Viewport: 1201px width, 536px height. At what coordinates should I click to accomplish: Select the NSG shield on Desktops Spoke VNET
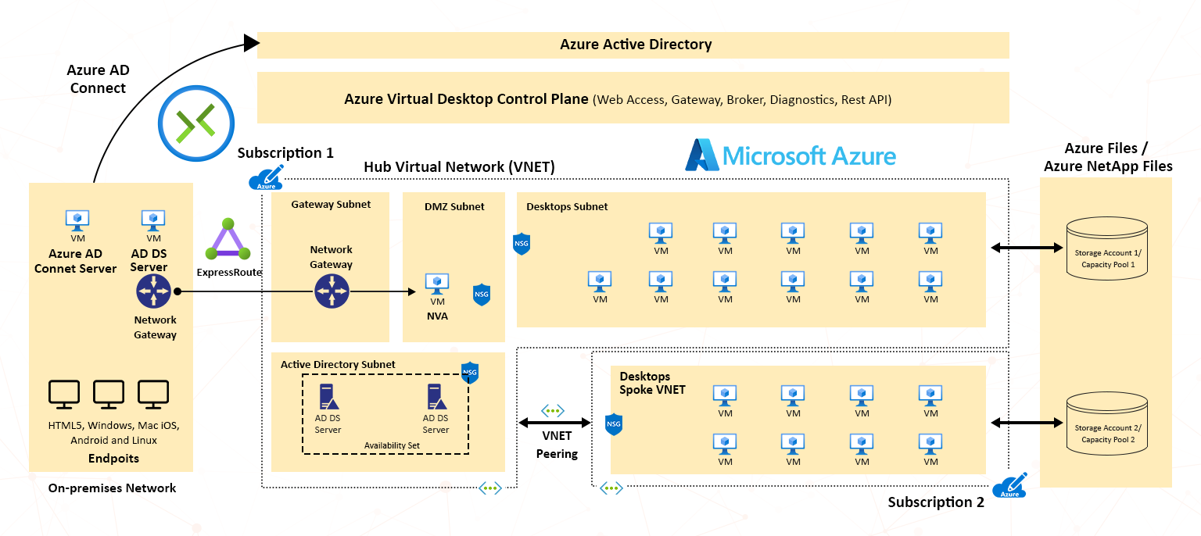click(x=614, y=424)
